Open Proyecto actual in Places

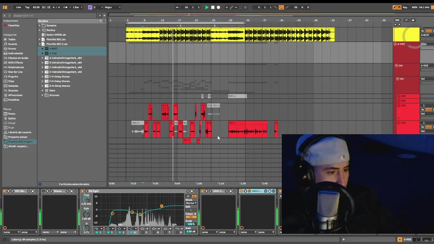coord(18,137)
